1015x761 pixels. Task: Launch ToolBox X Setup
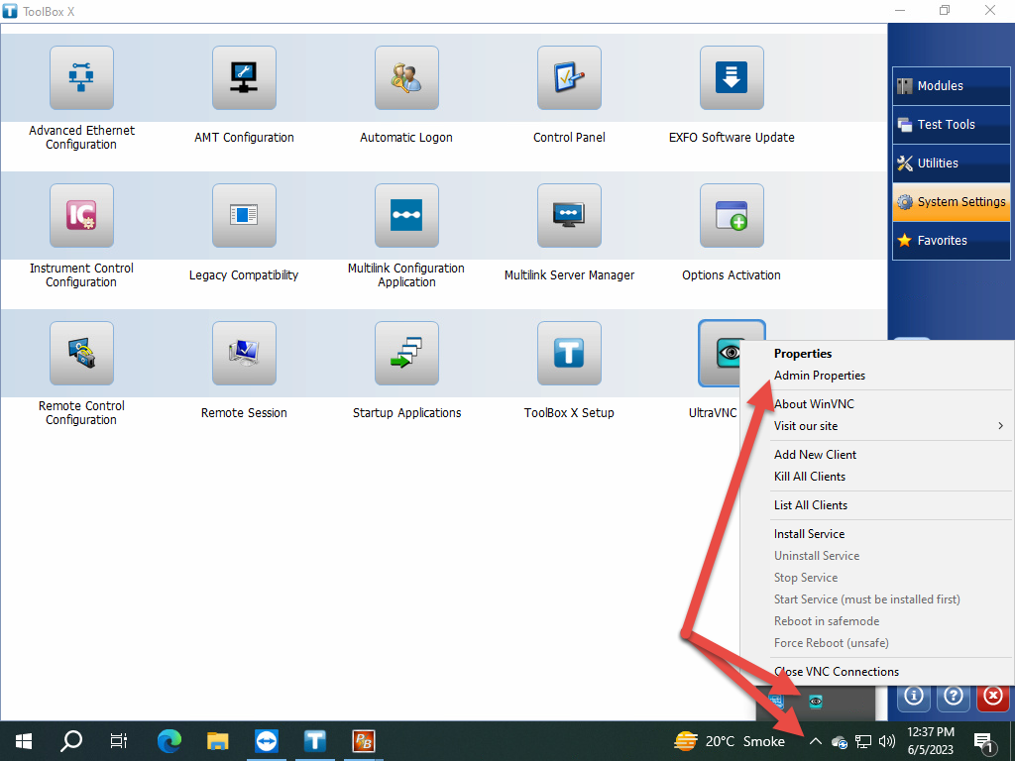(569, 354)
